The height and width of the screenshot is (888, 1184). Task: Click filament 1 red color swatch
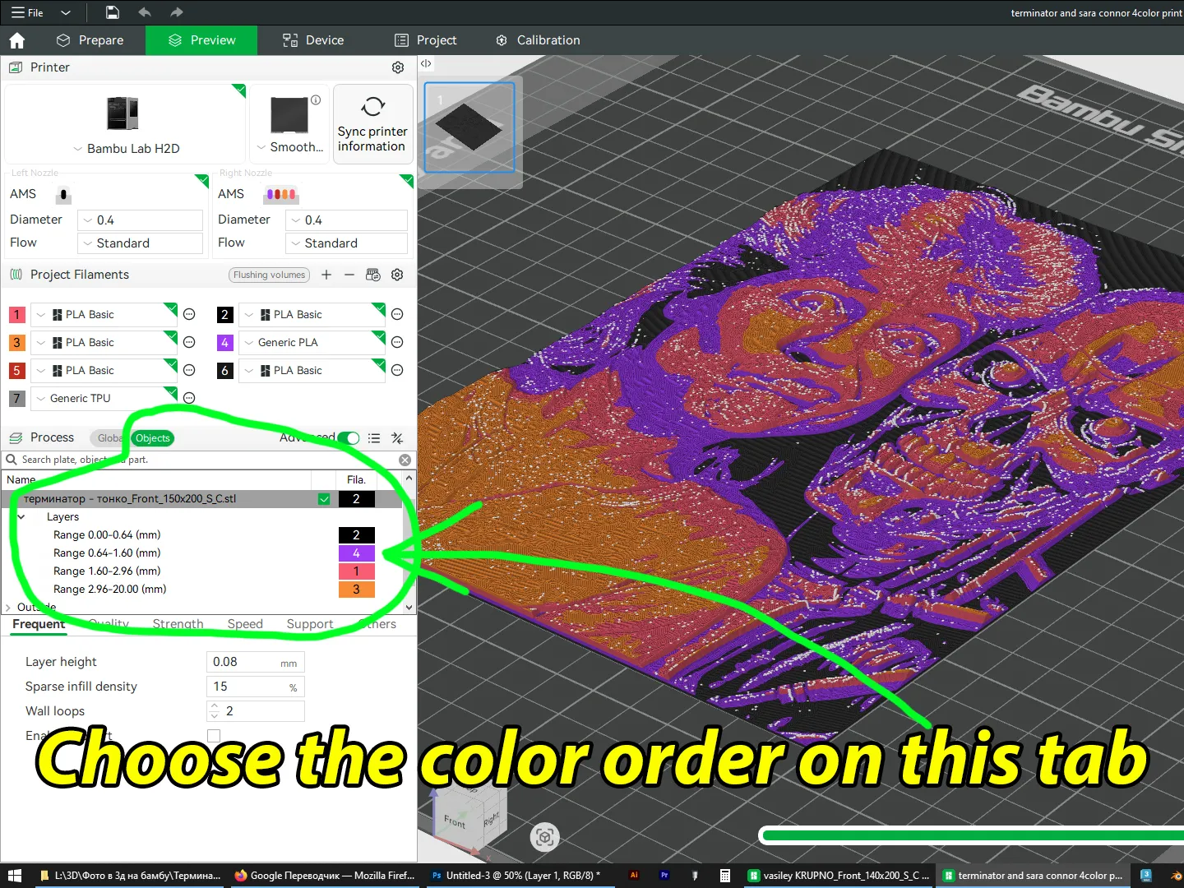coord(16,315)
